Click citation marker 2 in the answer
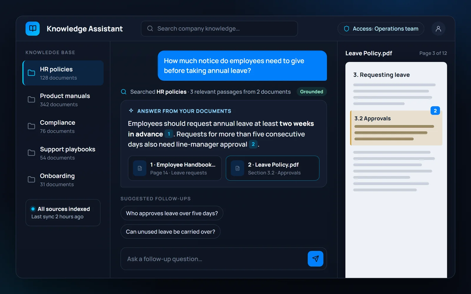 [x=253, y=144]
